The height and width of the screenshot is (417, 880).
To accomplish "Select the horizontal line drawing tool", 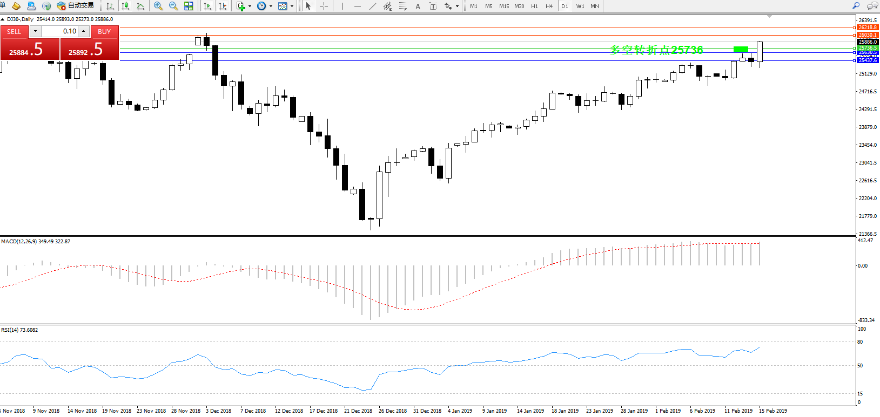I will [357, 6].
